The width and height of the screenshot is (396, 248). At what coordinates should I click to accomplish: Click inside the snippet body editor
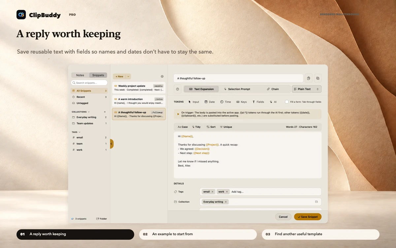(247, 155)
